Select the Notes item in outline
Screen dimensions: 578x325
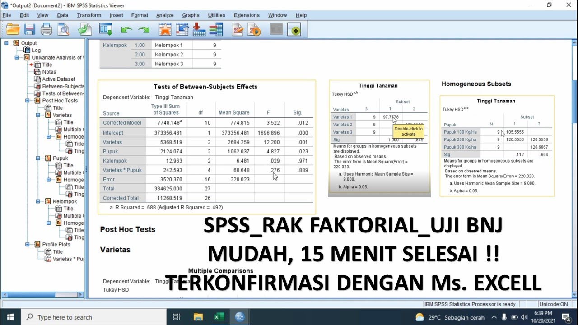(x=49, y=72)
